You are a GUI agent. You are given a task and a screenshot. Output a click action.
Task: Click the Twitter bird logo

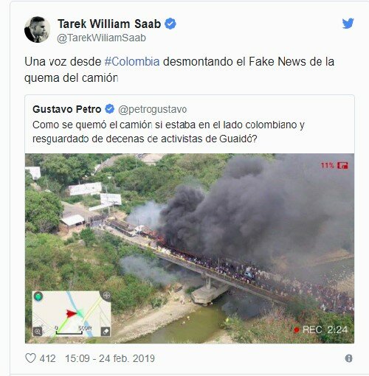tap(348, 24)
